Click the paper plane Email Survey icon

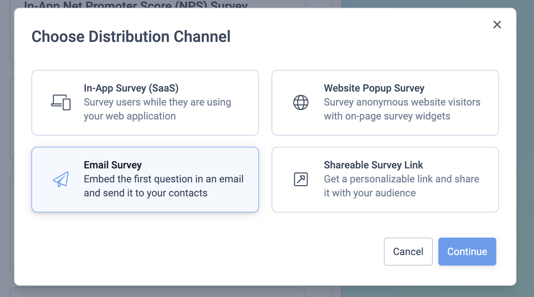(61, 179)
